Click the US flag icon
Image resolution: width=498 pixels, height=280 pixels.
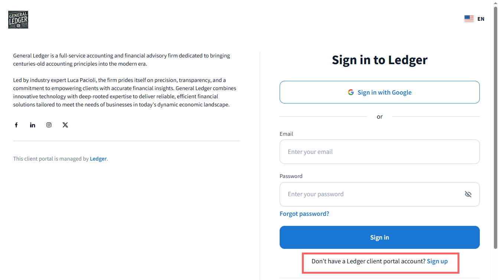pos(469,19)
